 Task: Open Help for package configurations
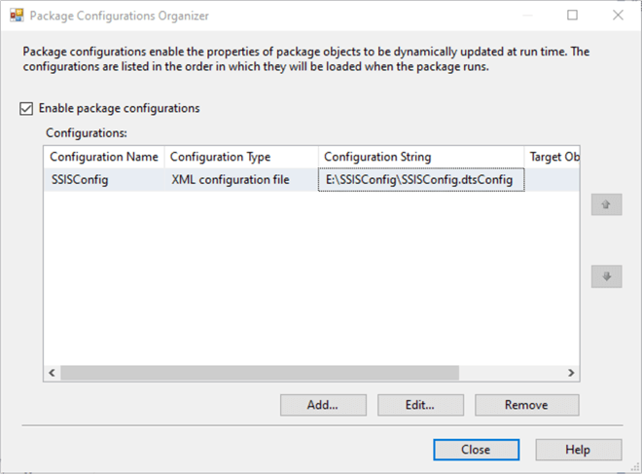(578, 450)
